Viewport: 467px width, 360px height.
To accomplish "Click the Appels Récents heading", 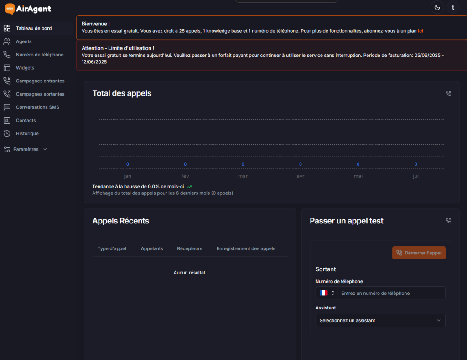I will click(120, 221).
